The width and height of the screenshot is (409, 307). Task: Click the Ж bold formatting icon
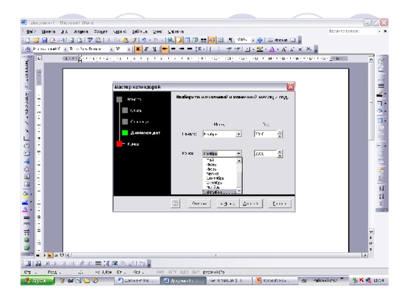(137, 49)
